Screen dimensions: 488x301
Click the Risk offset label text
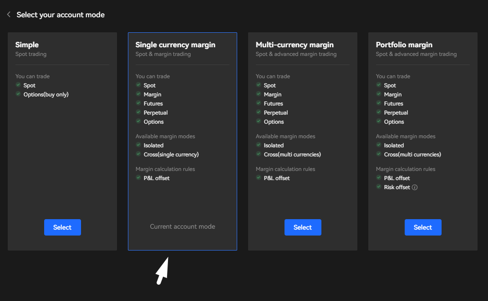(397, 187)
